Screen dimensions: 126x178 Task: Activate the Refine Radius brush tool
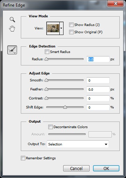tap(12, 50)
